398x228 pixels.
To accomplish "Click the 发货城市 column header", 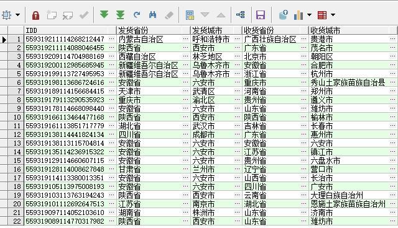I will click(x=216, y=30).
